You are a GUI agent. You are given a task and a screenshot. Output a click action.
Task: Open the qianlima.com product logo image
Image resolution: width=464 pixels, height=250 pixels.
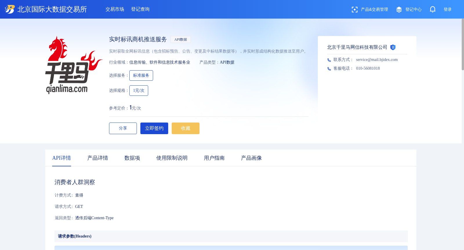74,65
